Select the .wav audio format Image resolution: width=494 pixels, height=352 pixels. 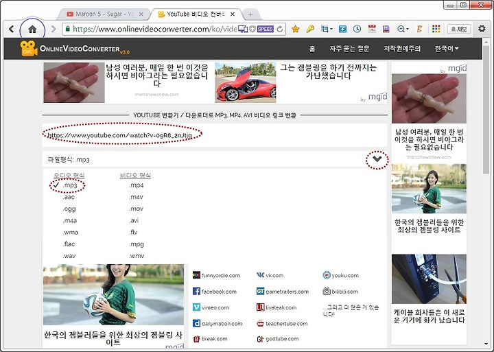(x=69, y=256)
